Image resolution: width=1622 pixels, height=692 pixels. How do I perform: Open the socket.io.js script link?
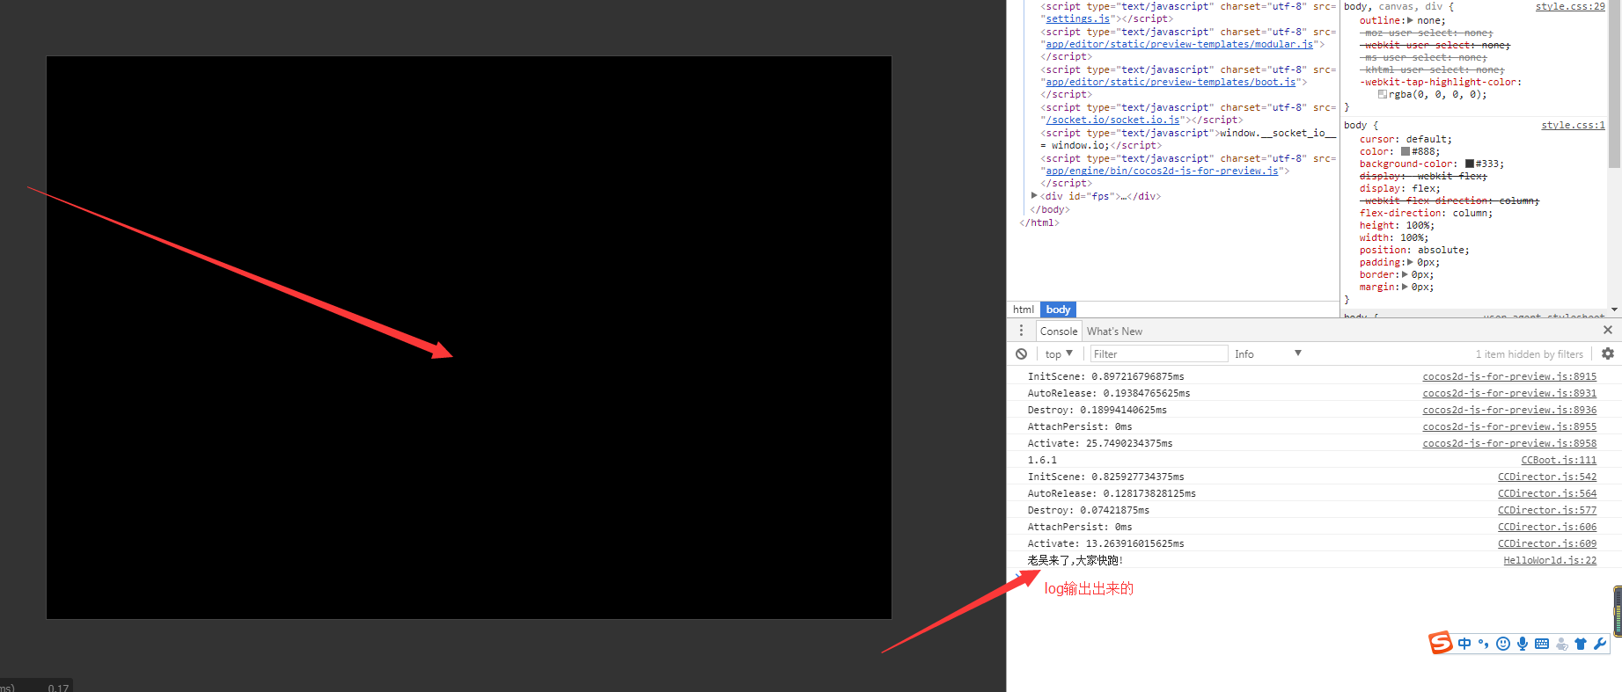point(1112,120)
